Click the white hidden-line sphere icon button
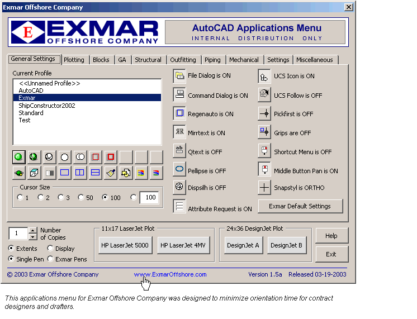 49,157
